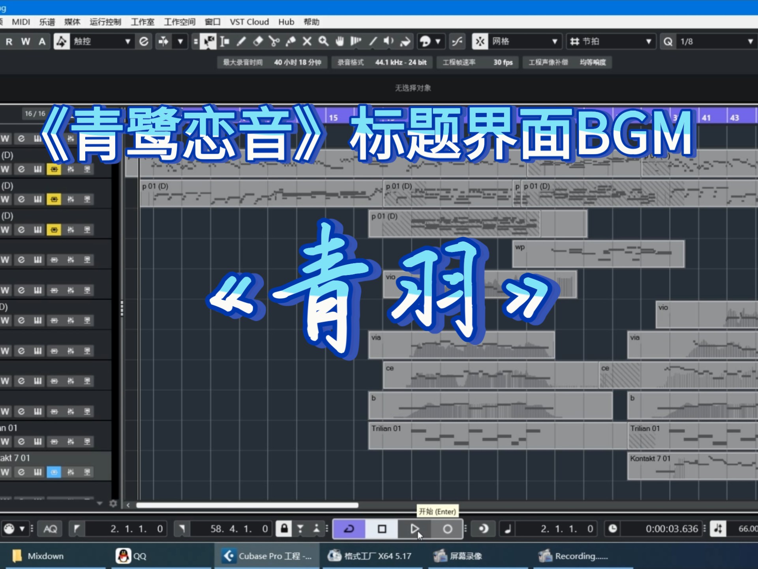The width and height of the screenshot is (758, 569).
Task: Toggle Snap on/off button
Action: 480,41
